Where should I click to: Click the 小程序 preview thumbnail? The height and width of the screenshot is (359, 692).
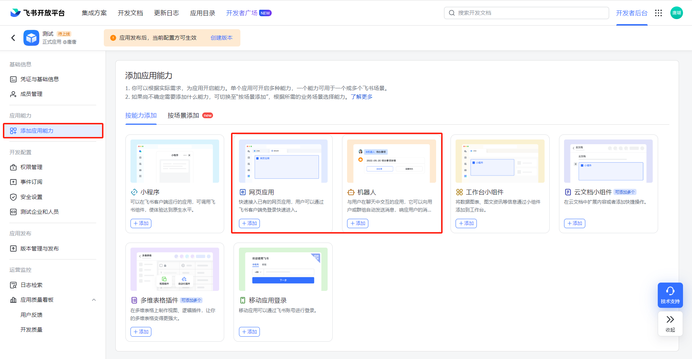(175, 161)
